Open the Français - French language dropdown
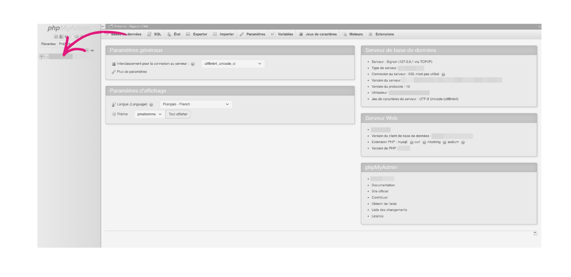 195,104
